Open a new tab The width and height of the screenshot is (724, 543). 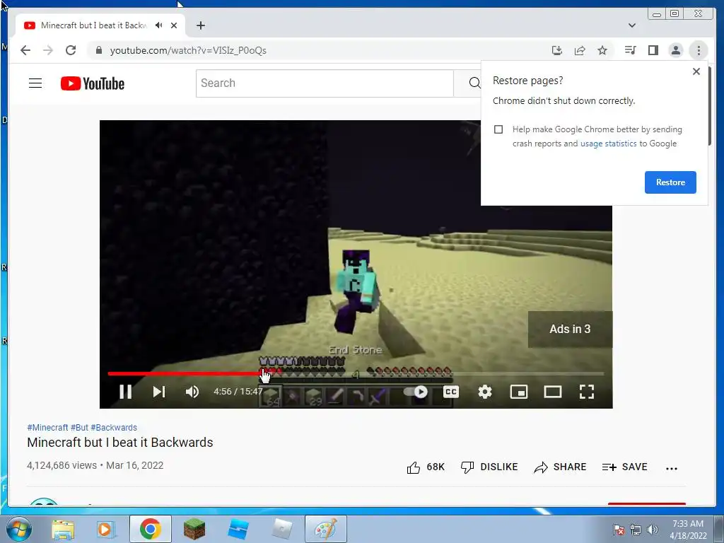200,25
